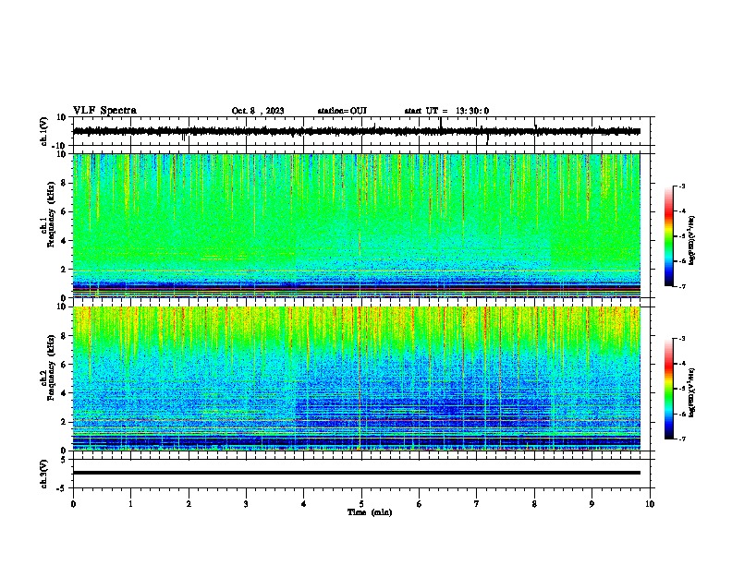Click the "ch.1(V)" waveform axis label
The image size is (732, 565).
[43, 131]
